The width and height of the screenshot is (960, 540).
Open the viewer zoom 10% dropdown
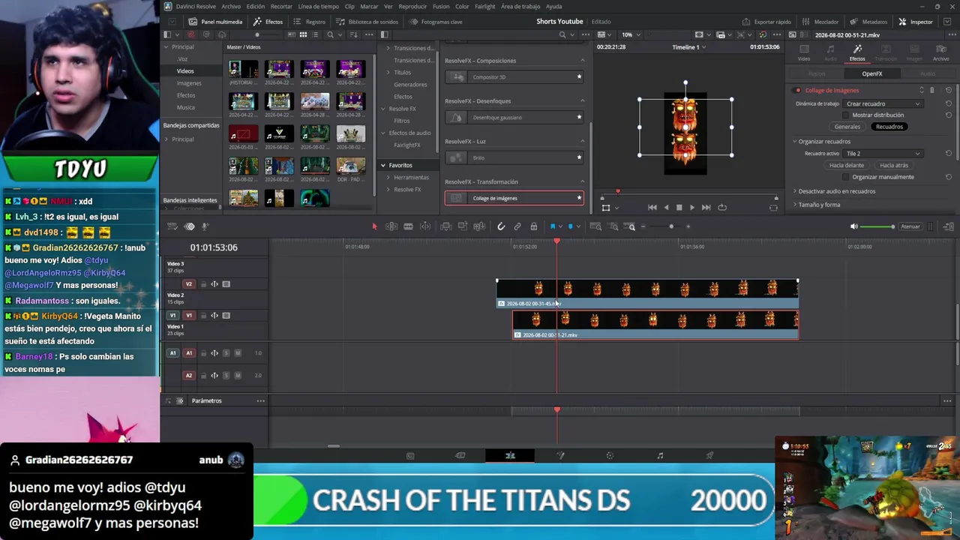(630, 34)
